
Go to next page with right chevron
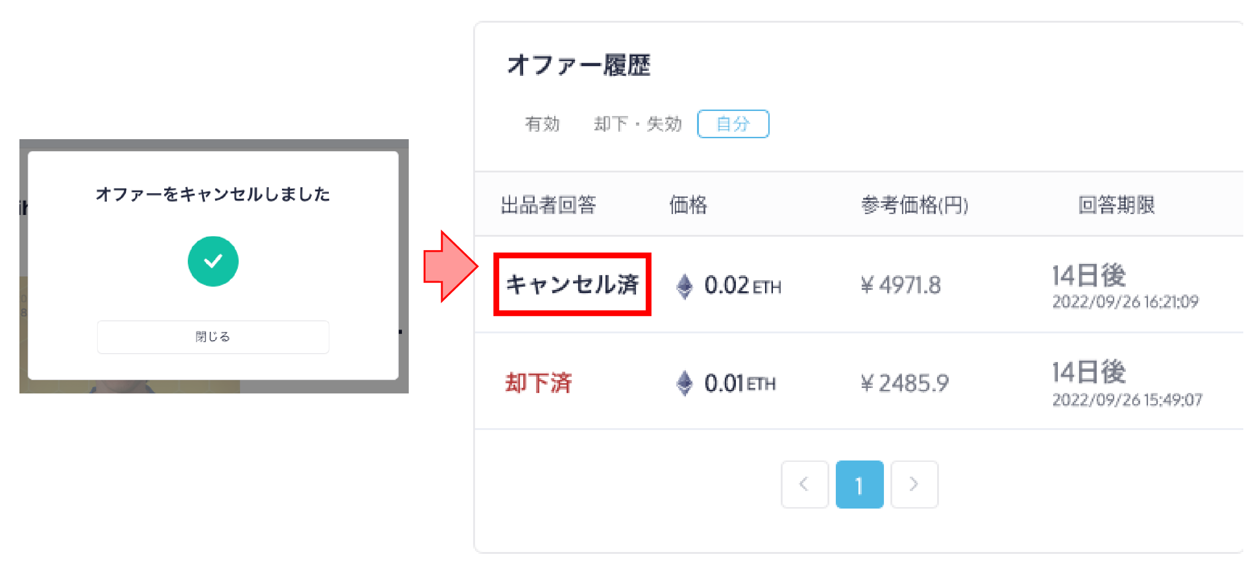pyautogui.click(x=914, y=485)
